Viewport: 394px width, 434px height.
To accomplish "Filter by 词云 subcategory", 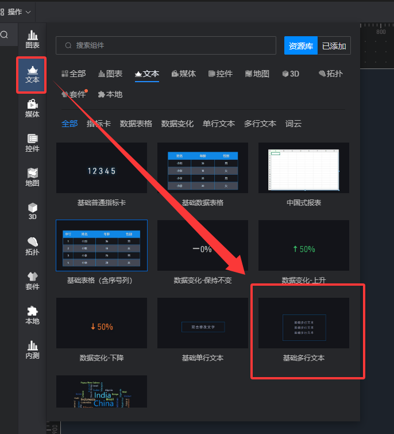I will [x=293, y=124].
